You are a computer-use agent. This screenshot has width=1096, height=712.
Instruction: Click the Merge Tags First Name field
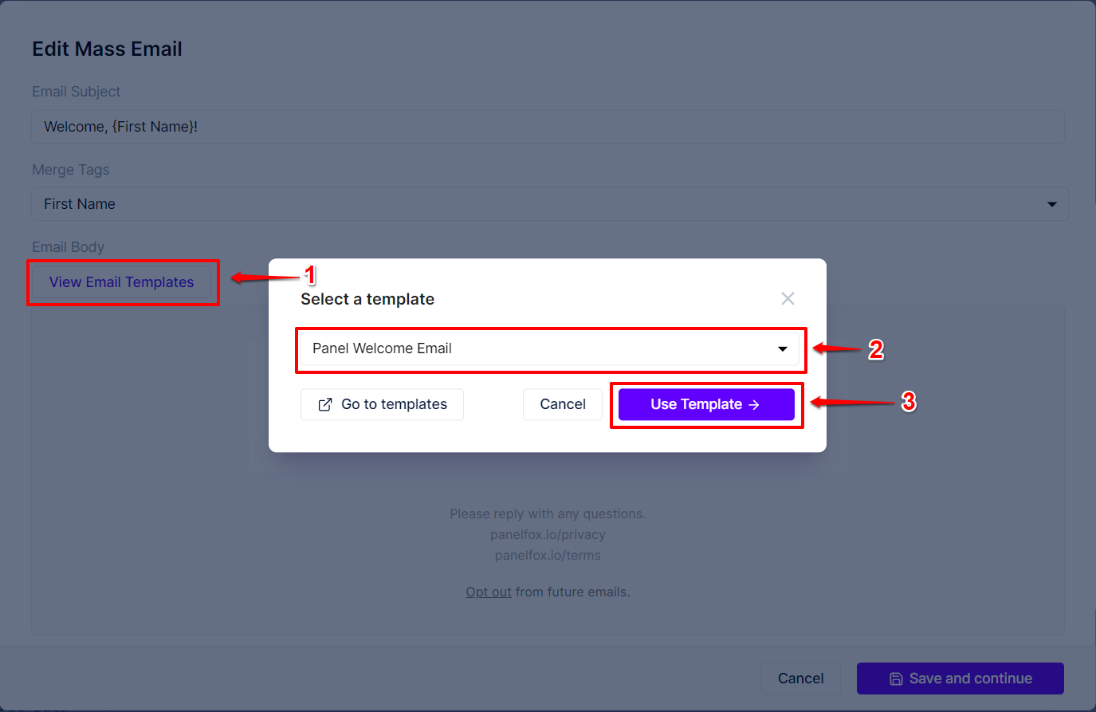(x=549, y=204)
